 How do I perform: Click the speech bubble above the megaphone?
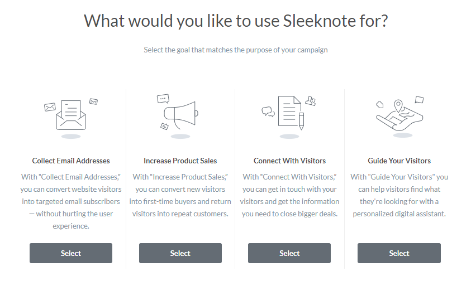coord(163,99)
